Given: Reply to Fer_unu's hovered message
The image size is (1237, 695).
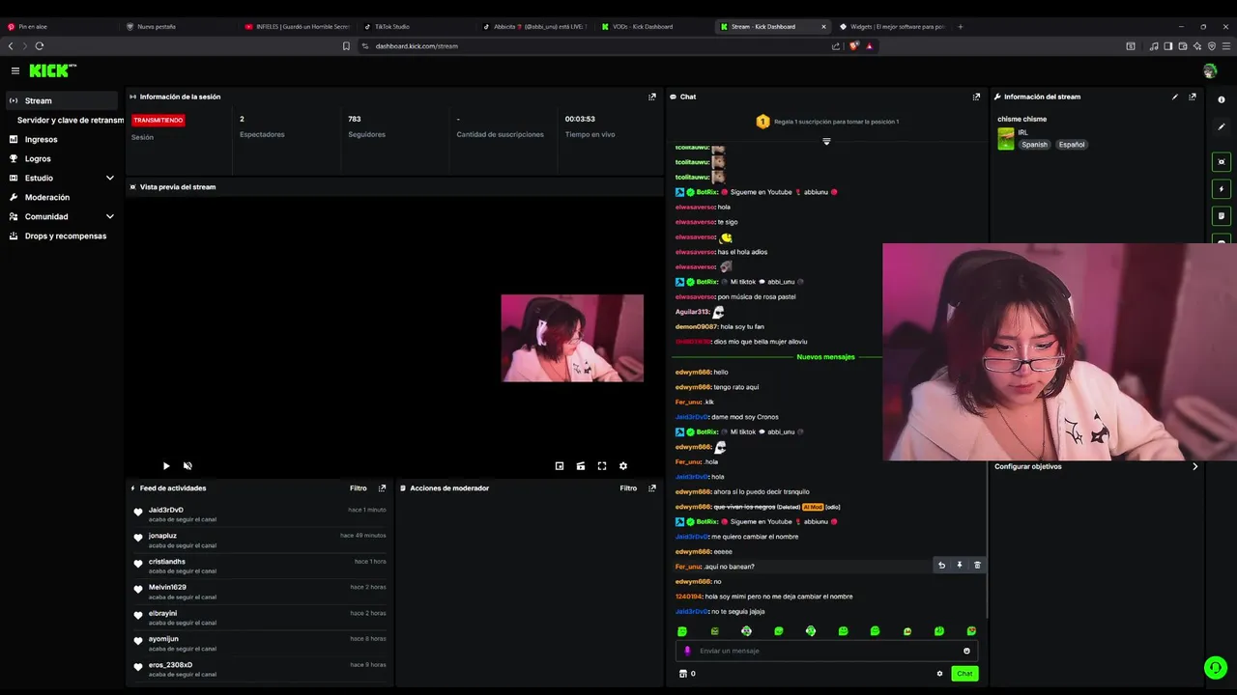Looking at the screenshot, I should coord(941,566).
